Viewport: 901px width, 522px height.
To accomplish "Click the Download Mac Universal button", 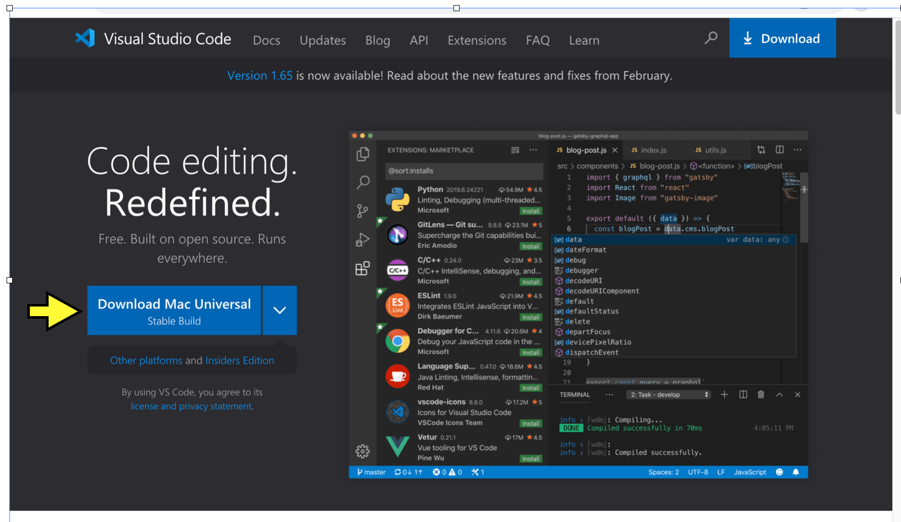I will point(174,310).
